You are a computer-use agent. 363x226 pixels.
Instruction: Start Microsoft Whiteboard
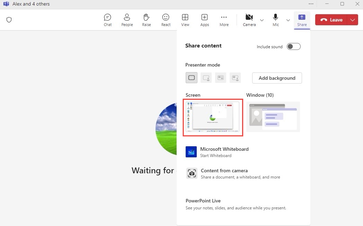[x=217, y=152]
